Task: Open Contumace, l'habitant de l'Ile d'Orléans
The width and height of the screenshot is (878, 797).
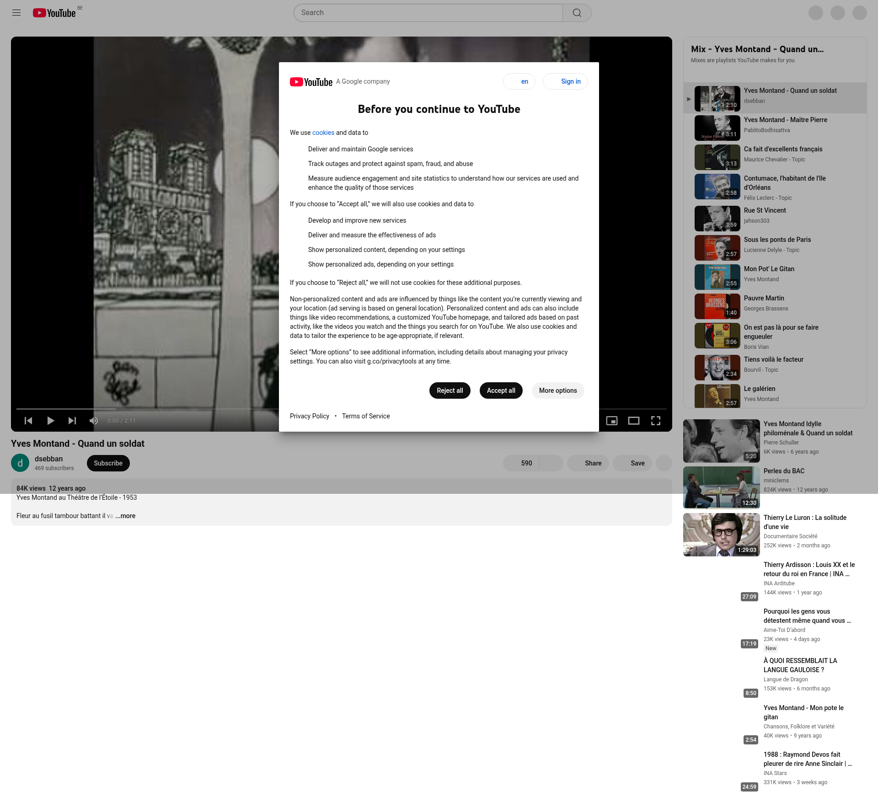Action: click(x=775, y=188)
